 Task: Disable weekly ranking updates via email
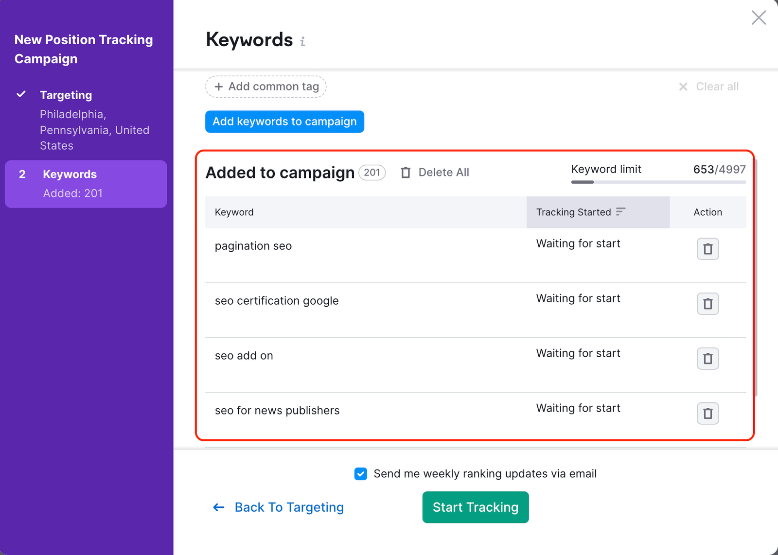coord(360,474)
